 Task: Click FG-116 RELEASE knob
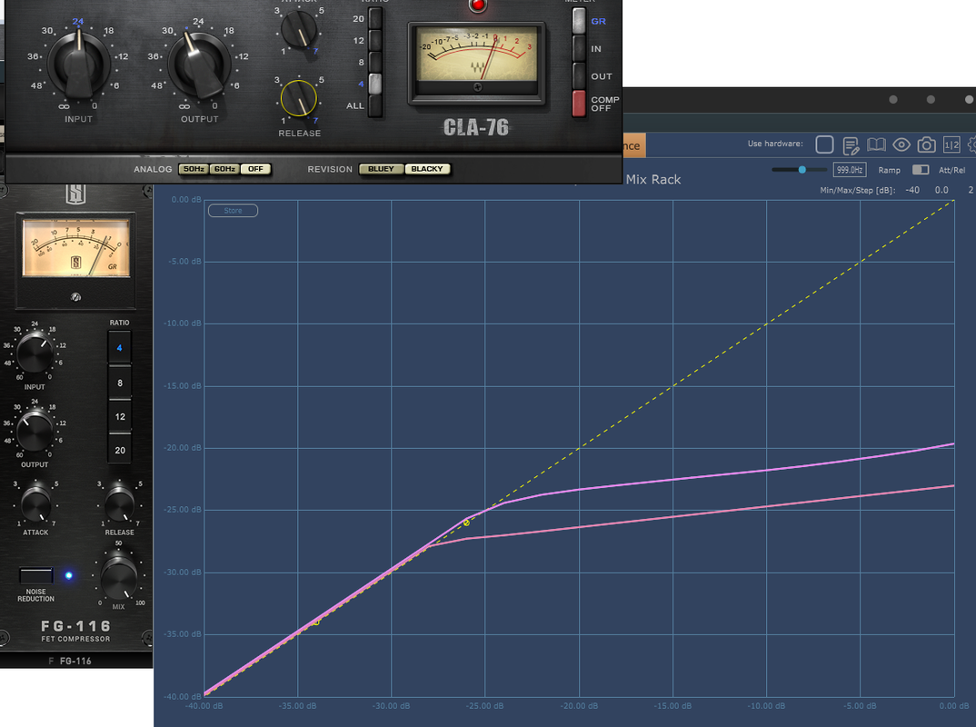coord(120,503)
